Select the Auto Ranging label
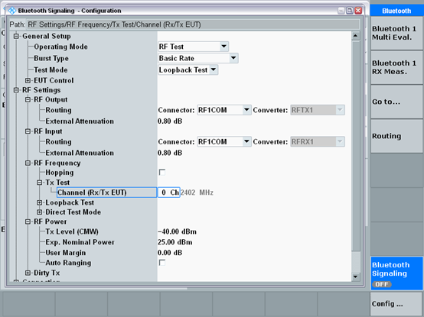The image size is (424, 317). [68, 263]
